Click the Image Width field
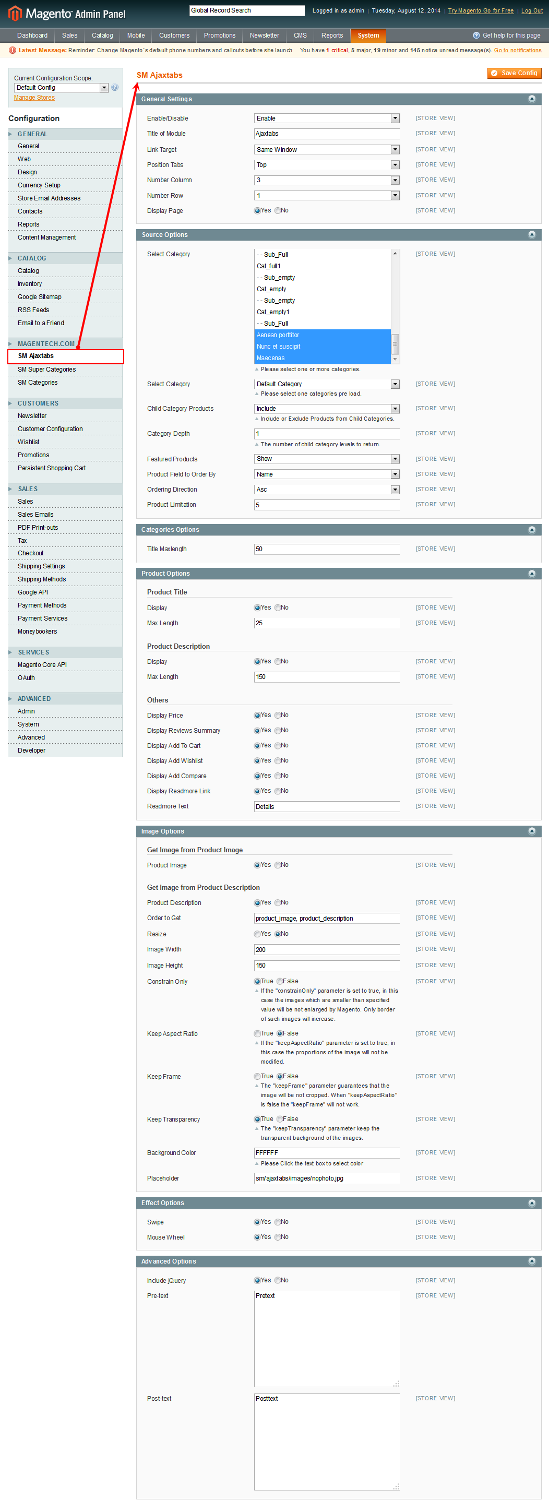Screen dimensions: 549x1501 [x=327, y=950]
